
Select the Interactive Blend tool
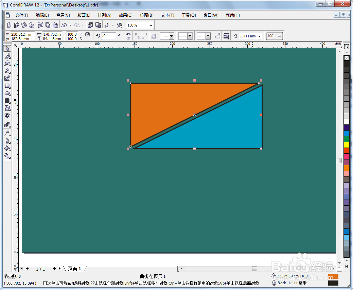tap(7, 124)
